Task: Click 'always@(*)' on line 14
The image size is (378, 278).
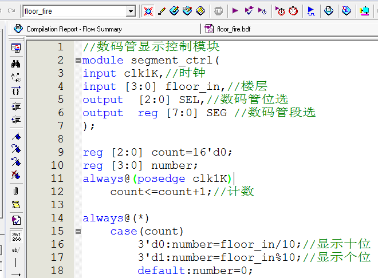Action: [116, 219]
